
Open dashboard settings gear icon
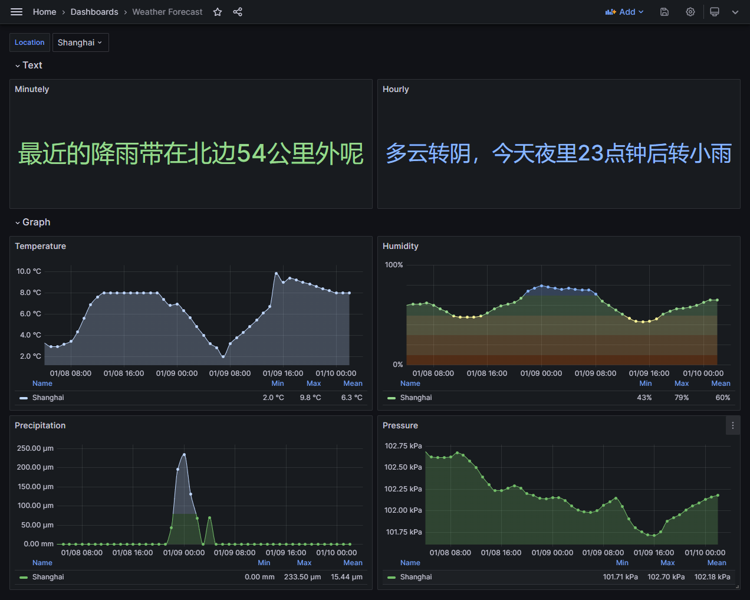(690, 12)
